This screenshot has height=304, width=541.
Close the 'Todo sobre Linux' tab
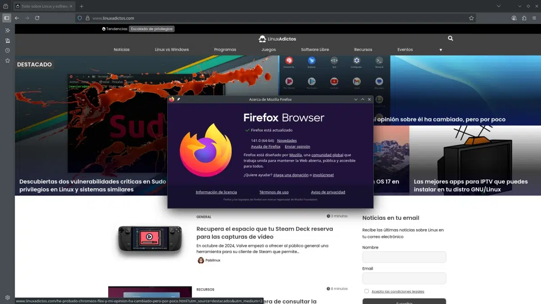pyautogui.click(x=71, y=6)
